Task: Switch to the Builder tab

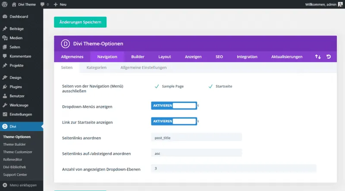Action: point(138,57)
